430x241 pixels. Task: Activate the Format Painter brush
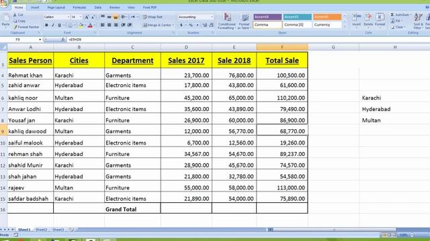pyautogui.click(x=15, y=27)
